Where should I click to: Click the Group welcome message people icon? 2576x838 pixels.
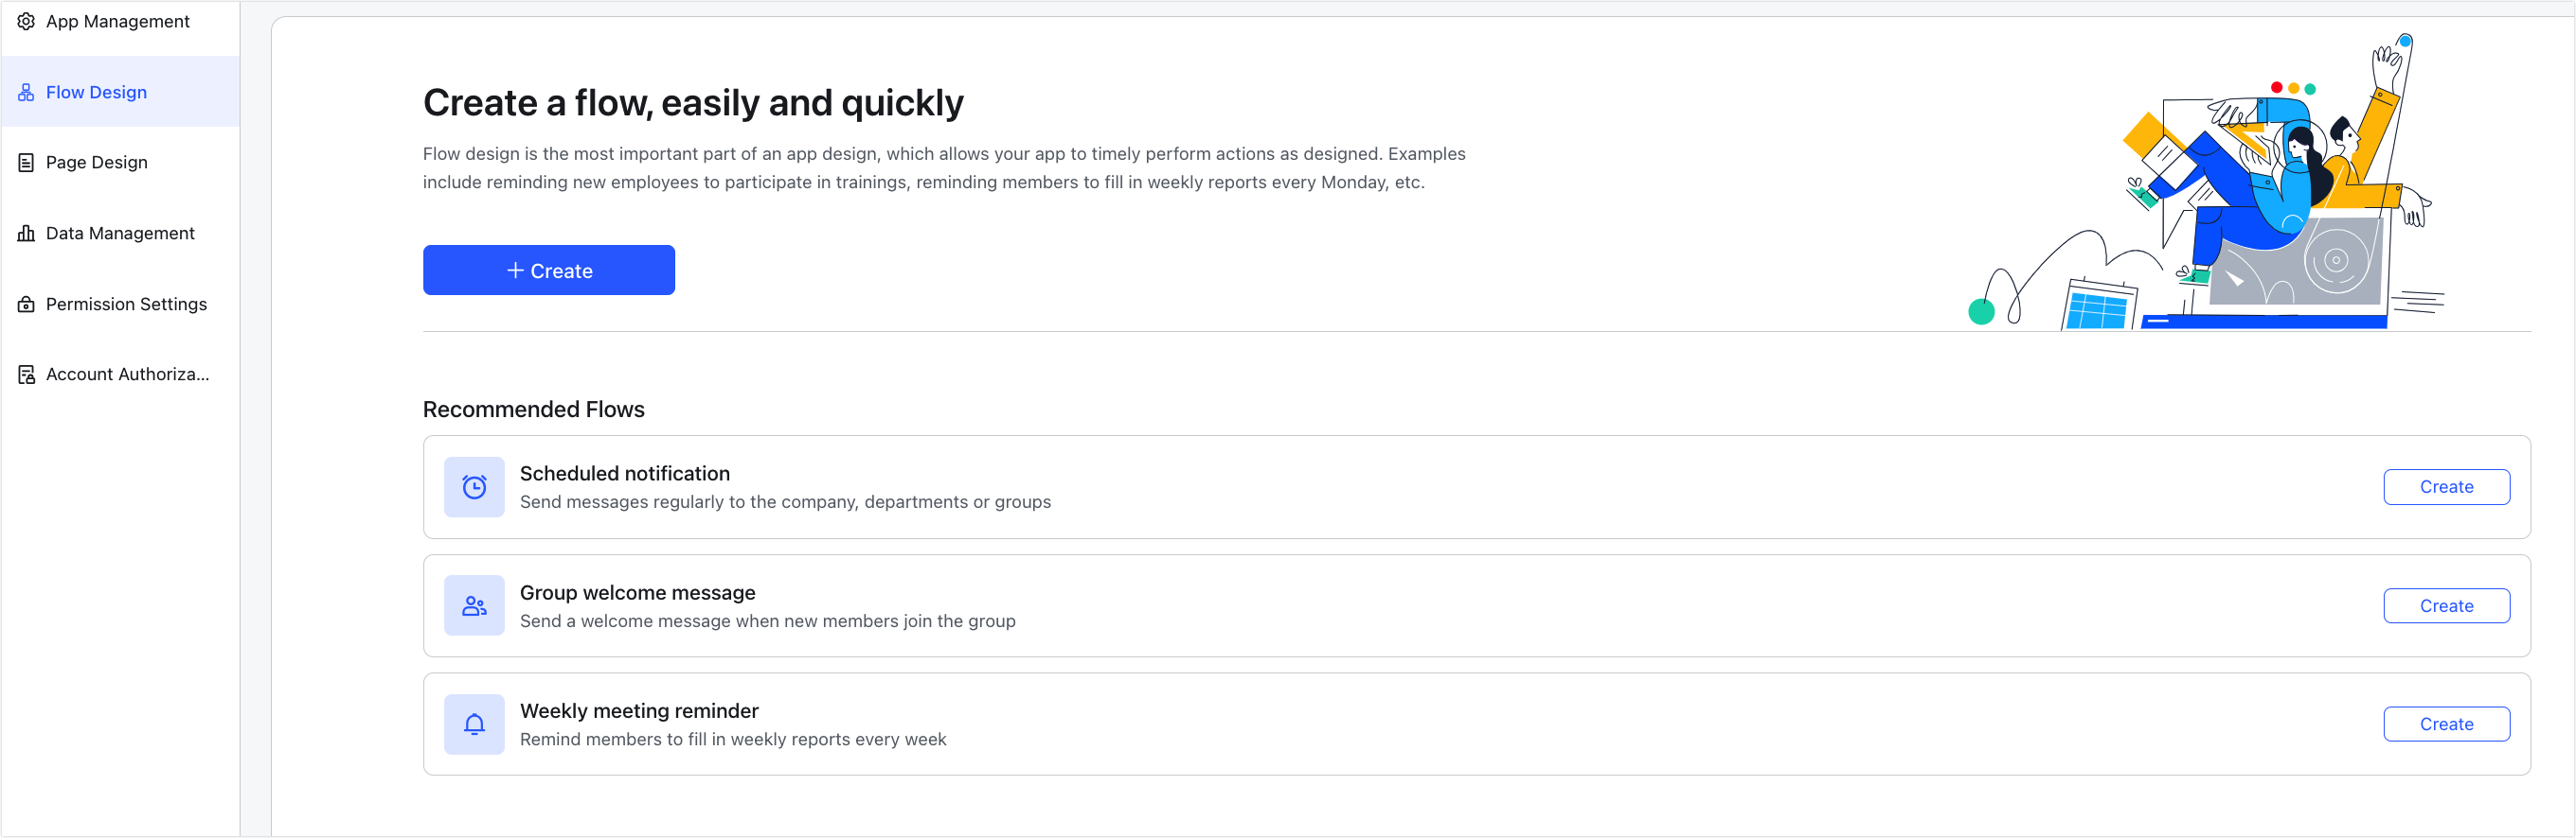(x=474, y=606)
